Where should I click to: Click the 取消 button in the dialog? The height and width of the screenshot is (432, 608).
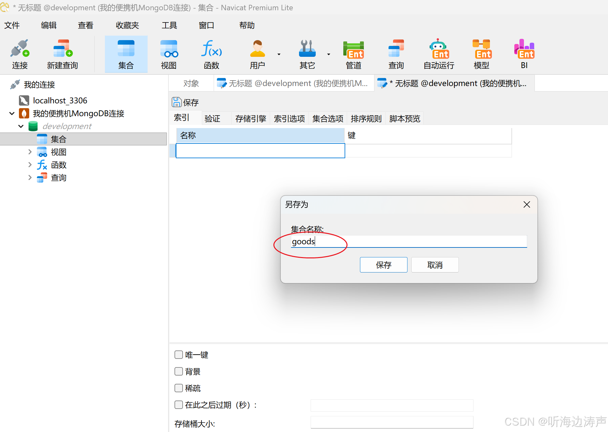pyautogui.click(x=435, y=265)
